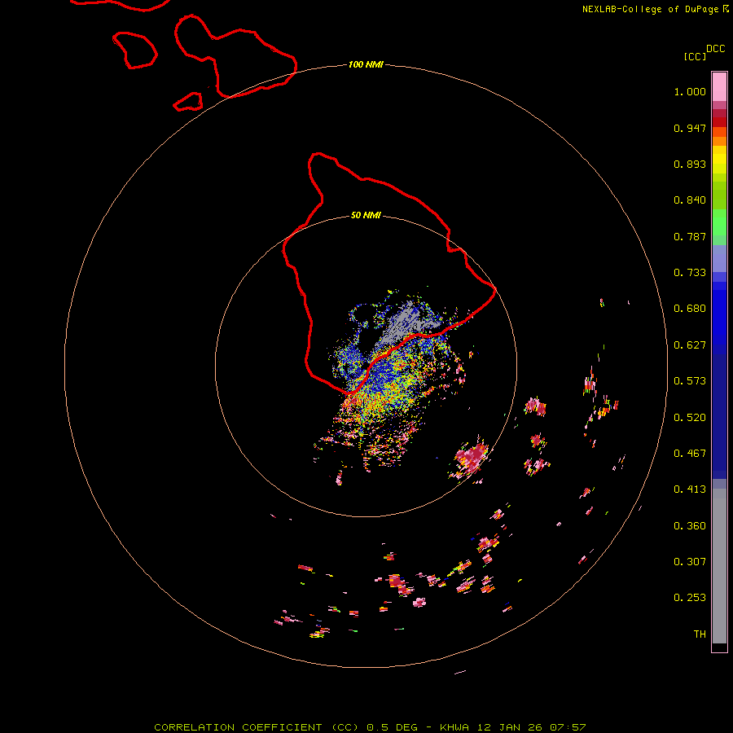
Task: Select the 0.947 scale value
Action: (x=690, y=128)
